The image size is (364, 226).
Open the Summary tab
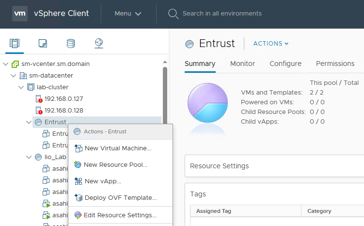click(200, 64)
